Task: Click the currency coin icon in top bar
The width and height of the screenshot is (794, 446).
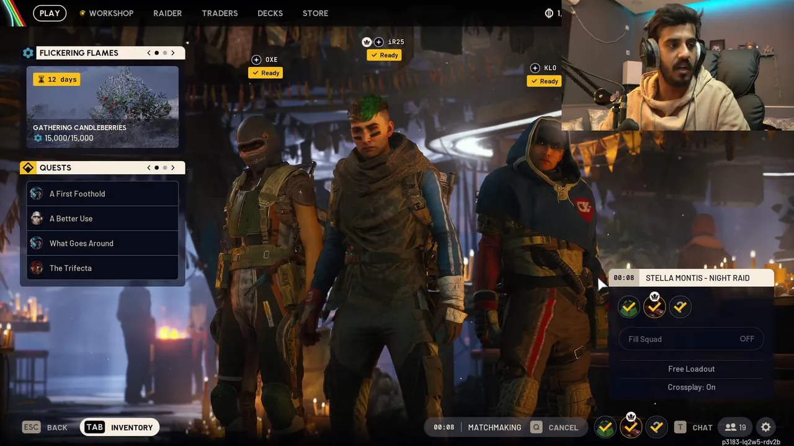Action: 549,13
